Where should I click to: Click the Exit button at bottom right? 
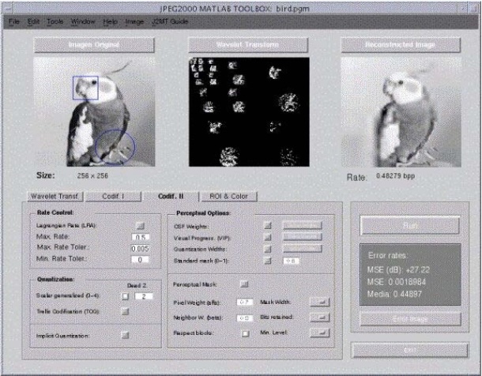410,350
